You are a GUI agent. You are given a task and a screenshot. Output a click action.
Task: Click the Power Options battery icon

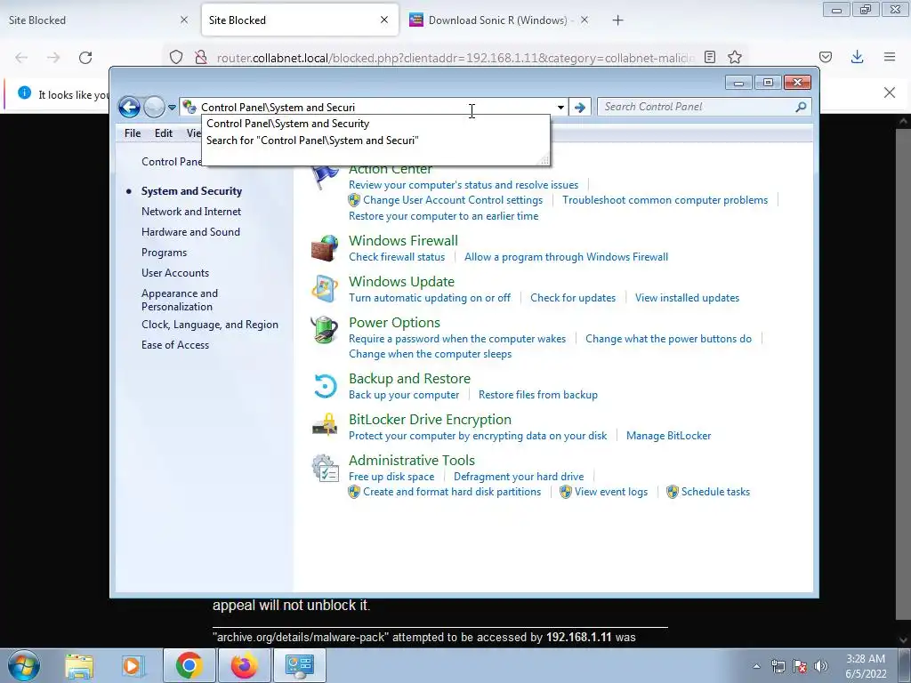[x=325, y=330]
